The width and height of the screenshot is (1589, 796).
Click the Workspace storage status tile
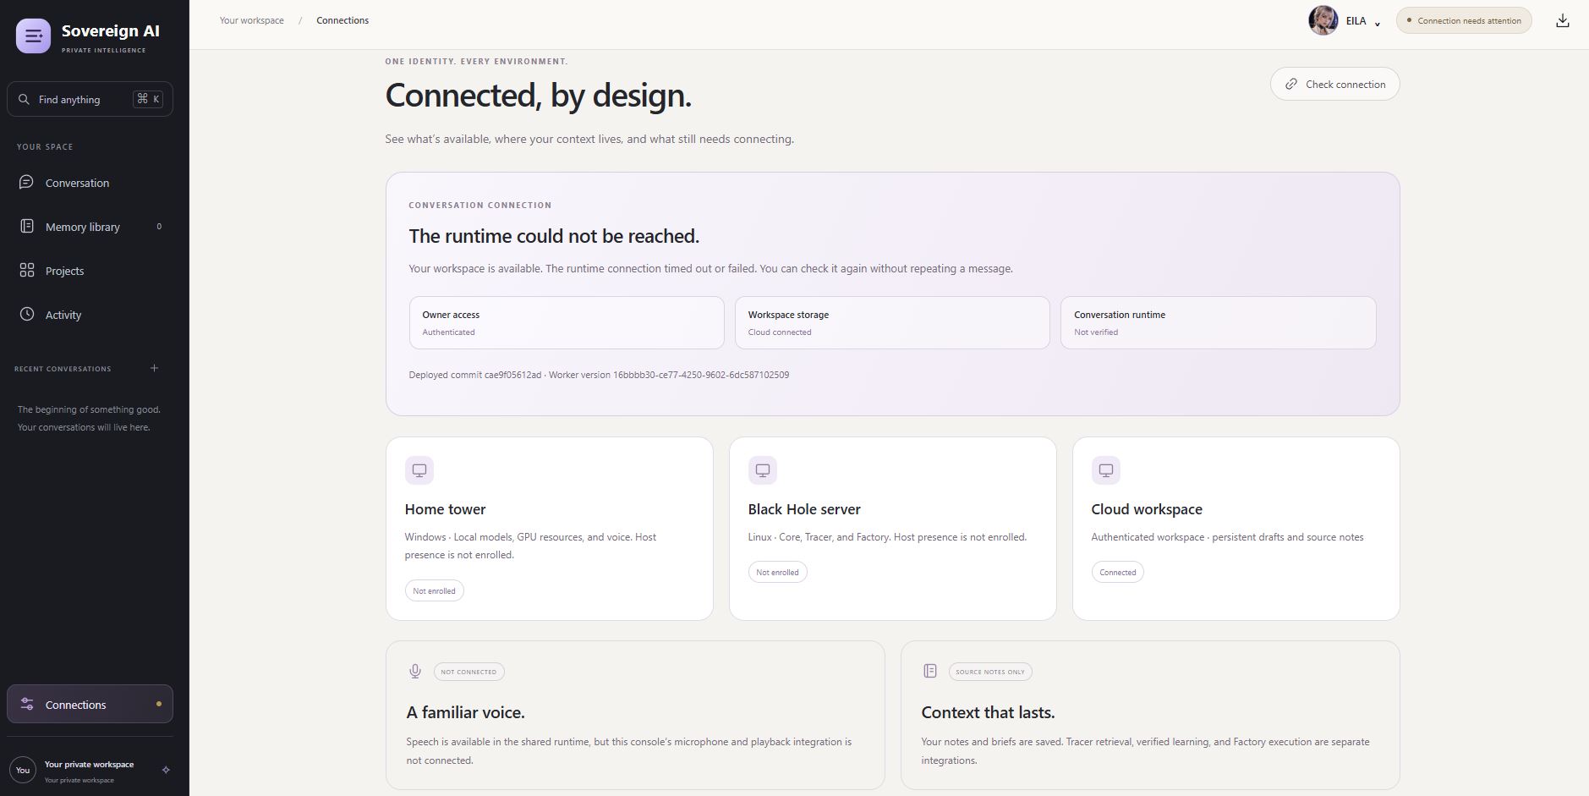coord(892,322)
